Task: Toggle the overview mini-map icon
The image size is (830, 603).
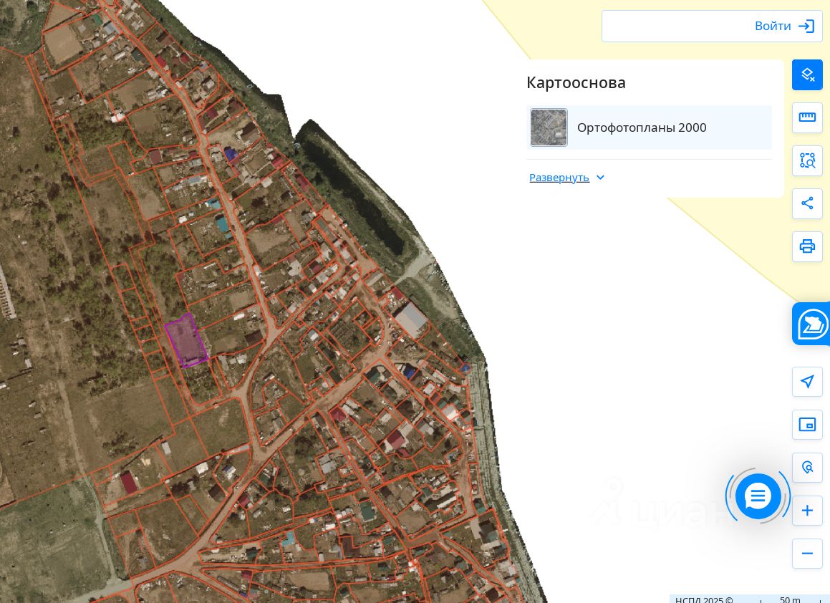Action: click(807, 424)
